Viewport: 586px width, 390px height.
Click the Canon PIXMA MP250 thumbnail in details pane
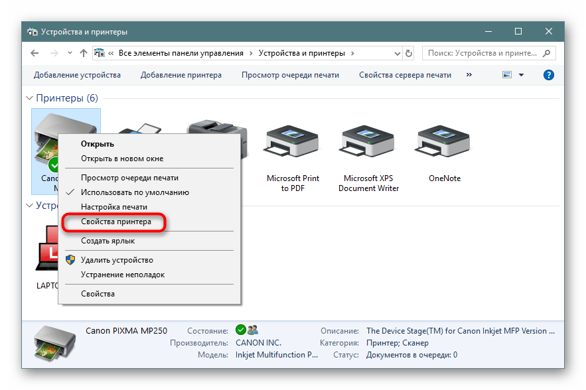[x=54, y=342]
